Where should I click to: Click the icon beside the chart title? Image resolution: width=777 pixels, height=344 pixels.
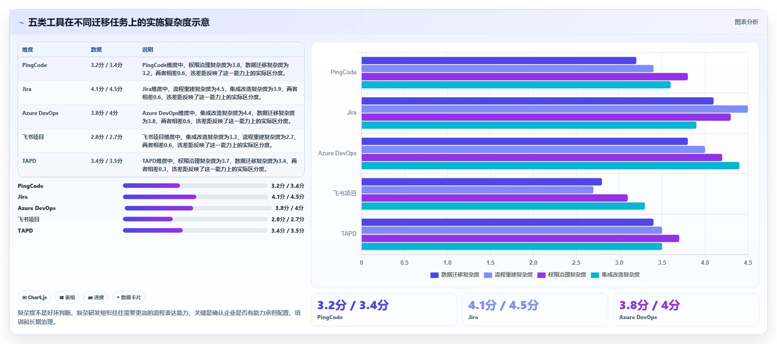click(21, 23)
